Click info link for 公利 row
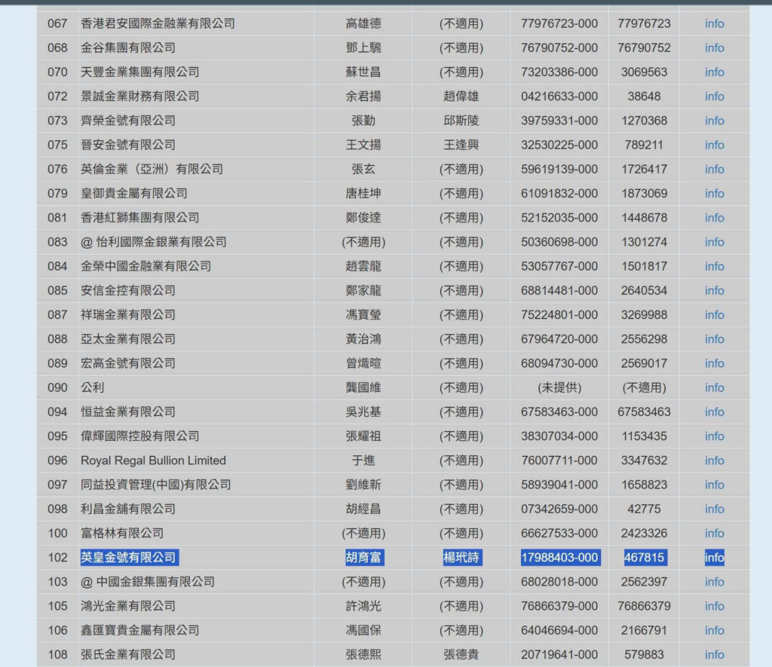Viewport: 772px width, 667px height. click(714, 387)
